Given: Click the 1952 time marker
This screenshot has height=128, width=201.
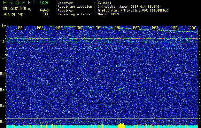Looking at the screenshot, I should click(x=40, y=28).
